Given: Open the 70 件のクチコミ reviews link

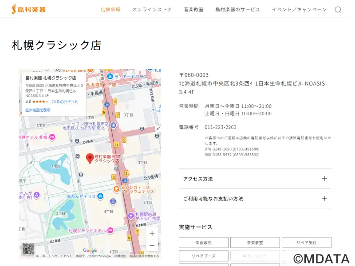Looking at the screenshot, I should coord(65,102).
